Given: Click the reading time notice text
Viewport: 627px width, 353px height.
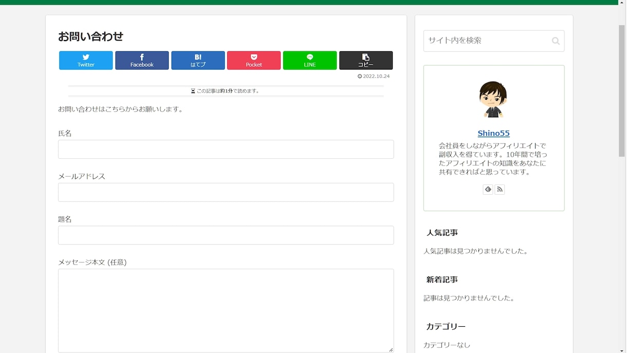Looking at the screenshot, I should click(226, 91).
